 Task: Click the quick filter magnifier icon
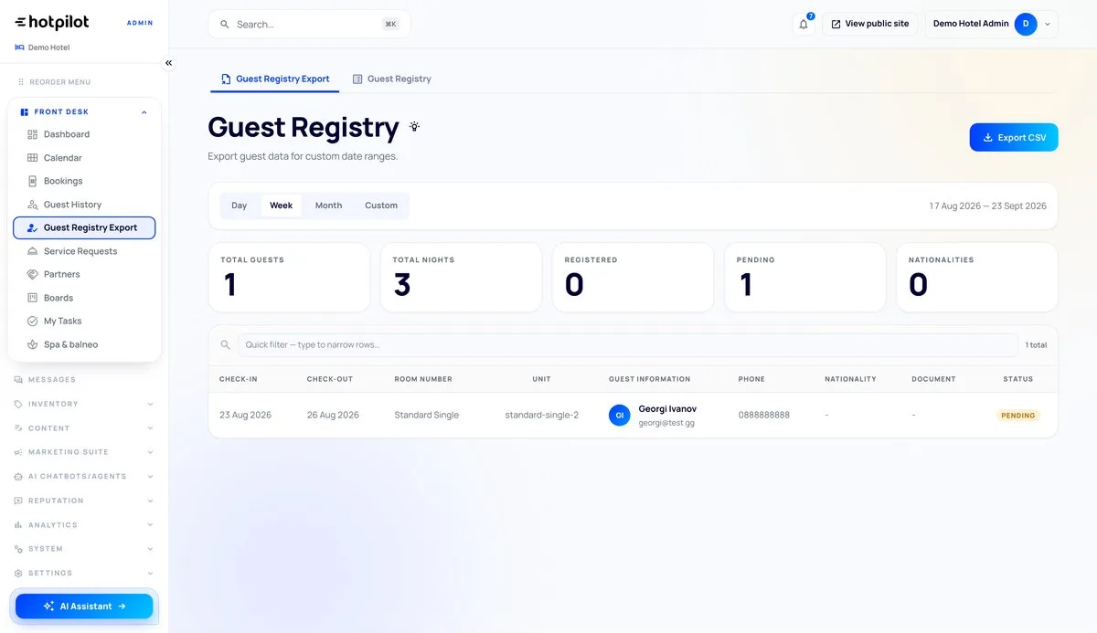(226, 345)
